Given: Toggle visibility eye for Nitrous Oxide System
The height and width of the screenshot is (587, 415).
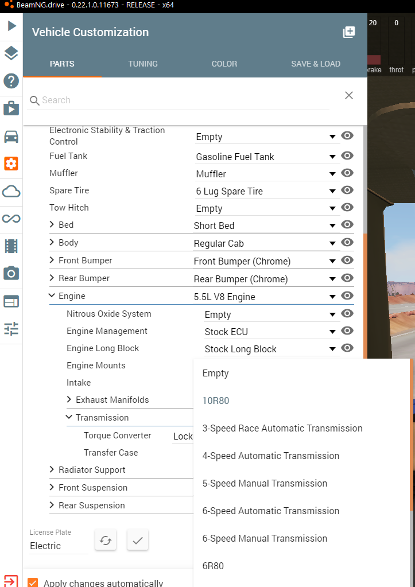Looking at the screenshot, I should click(347, 313).
